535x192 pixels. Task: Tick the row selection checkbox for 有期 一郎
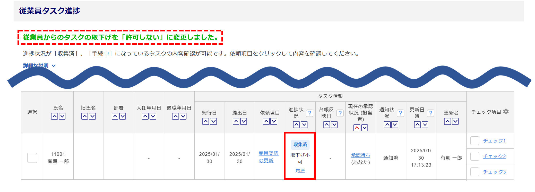(x=32, y=158)
